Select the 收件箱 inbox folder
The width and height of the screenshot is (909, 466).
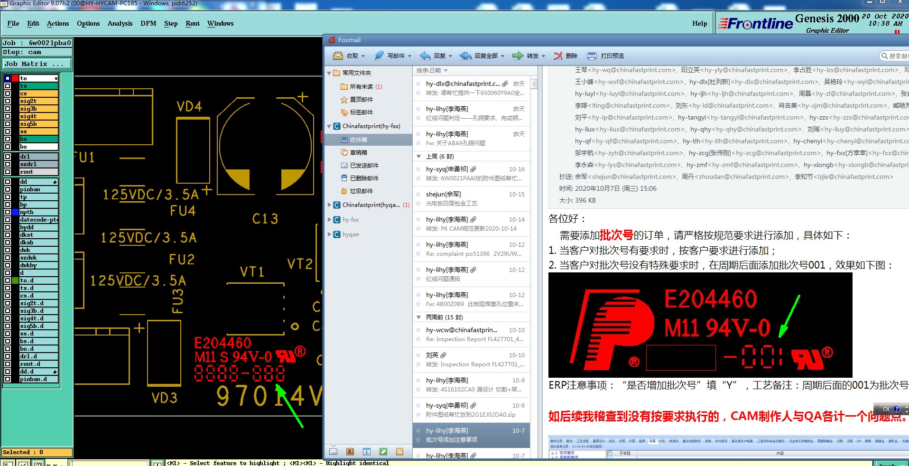point(368,140)
